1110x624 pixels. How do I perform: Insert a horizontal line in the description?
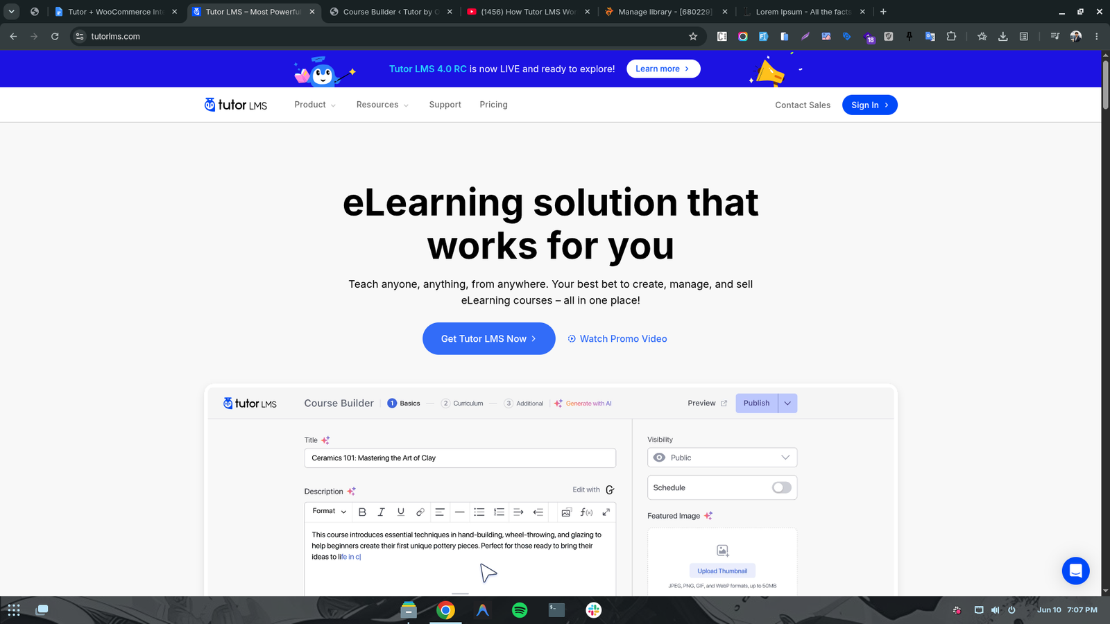(459, 512)
